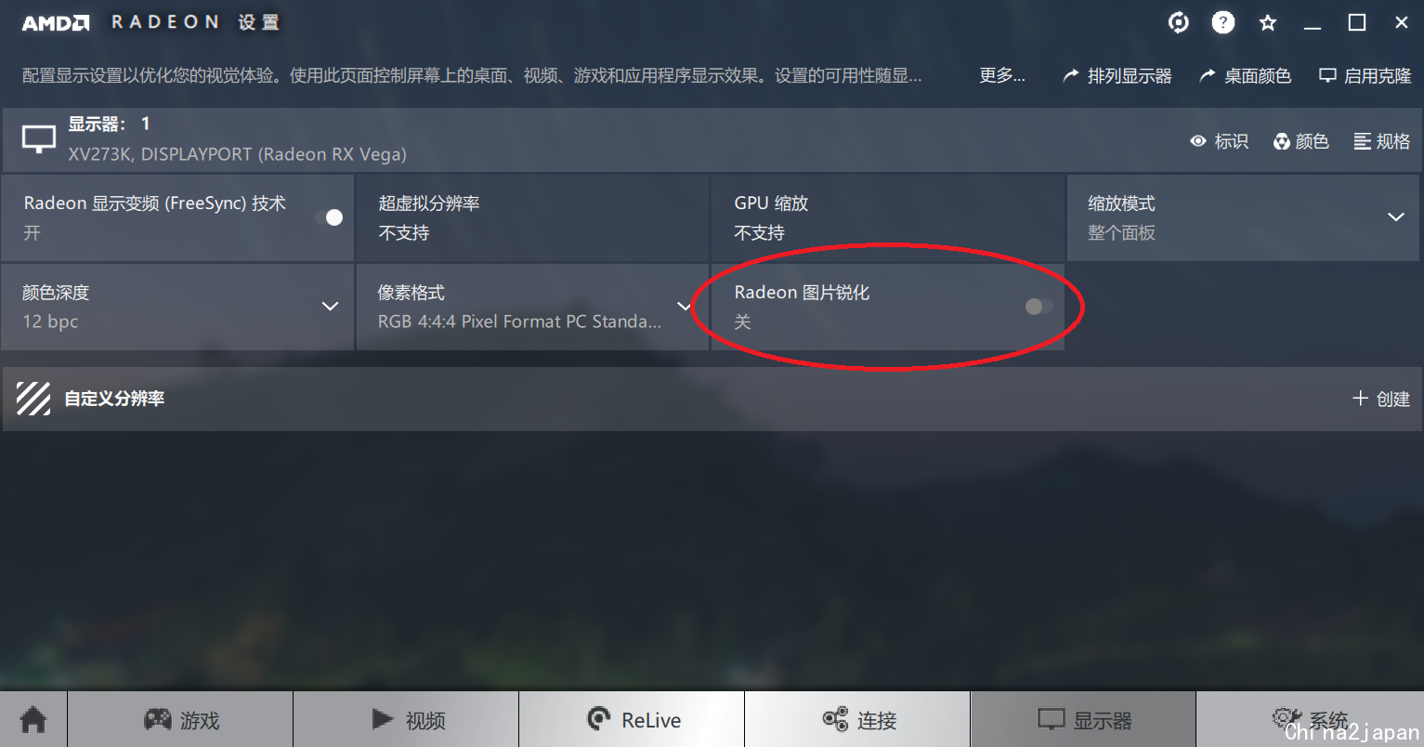The image size is (1424, 747).
Task: Open 规格 specifications list
Action: 1381,141
